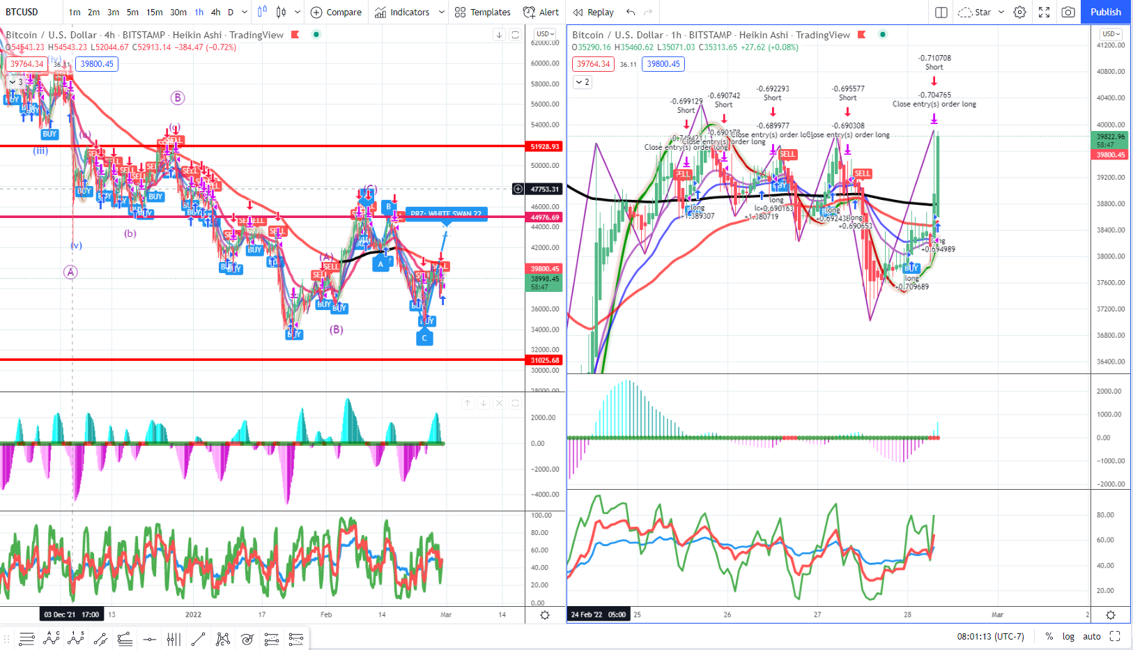Click the 31025.68 red horizontal line label
Screen dimensions: 1133x650
pyautogui.click(x=545, y=360)
